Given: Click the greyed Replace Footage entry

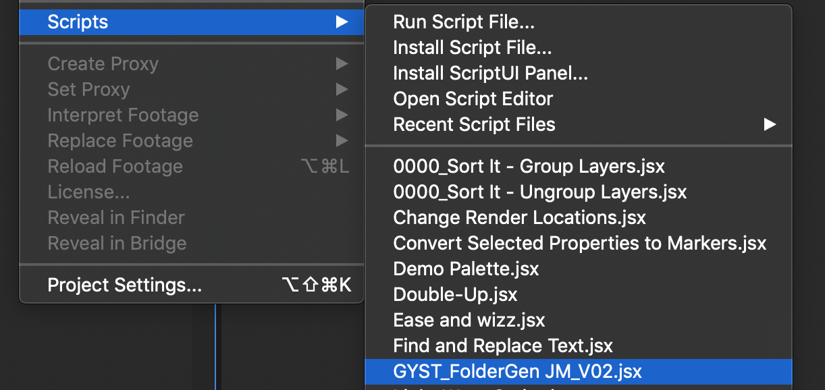Looking at the screenshot, I should [192, 141].
